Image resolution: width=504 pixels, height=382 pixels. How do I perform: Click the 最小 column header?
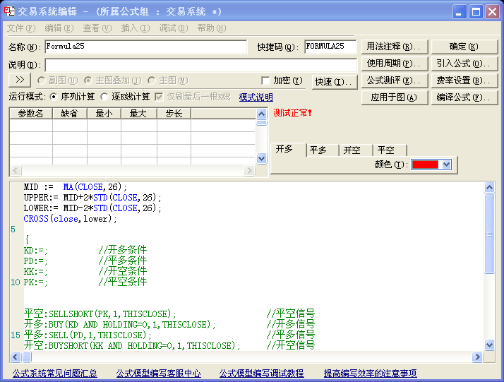pyautogui.click(x=104, y=114)
